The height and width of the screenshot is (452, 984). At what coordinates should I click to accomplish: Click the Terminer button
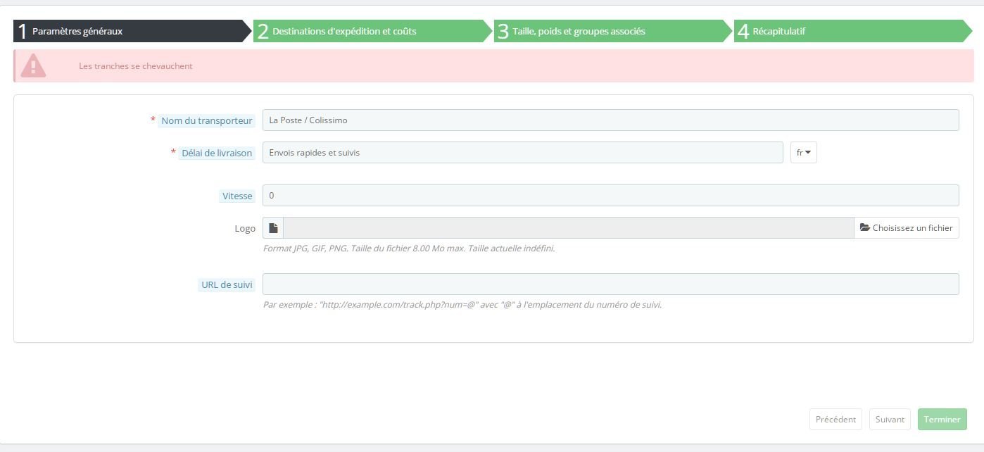[942, 420]
